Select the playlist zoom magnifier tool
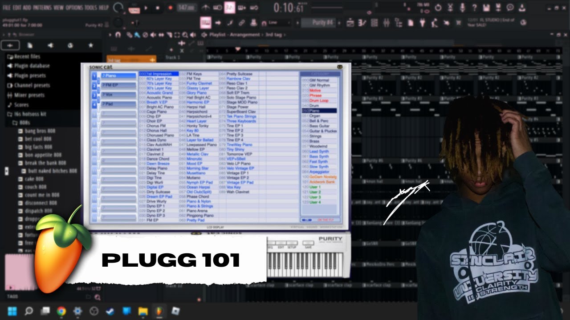This screenshot has width=570, height=320. (x=185, y=35)
